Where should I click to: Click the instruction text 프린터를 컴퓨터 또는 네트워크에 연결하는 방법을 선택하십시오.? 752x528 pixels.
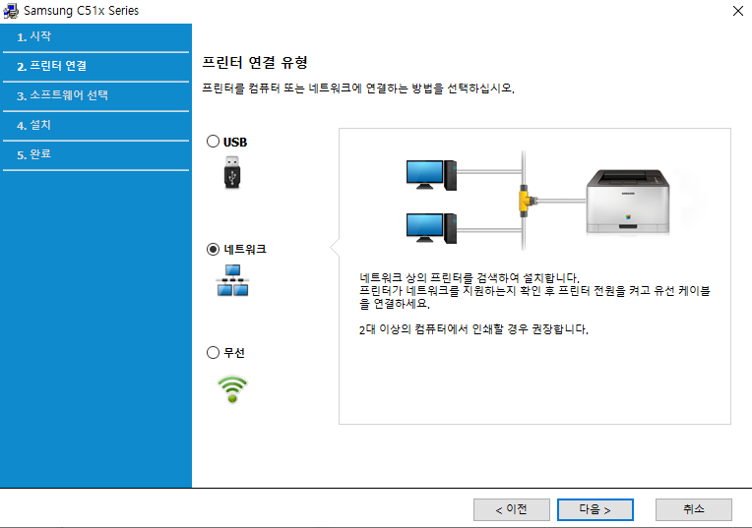(358, 88)
